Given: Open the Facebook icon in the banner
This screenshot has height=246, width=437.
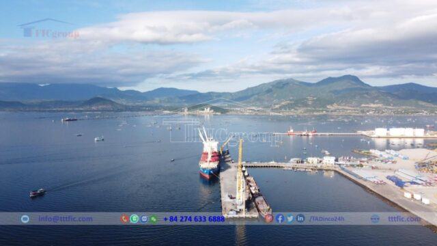Looking at the screenshot, I should [280, 219].
